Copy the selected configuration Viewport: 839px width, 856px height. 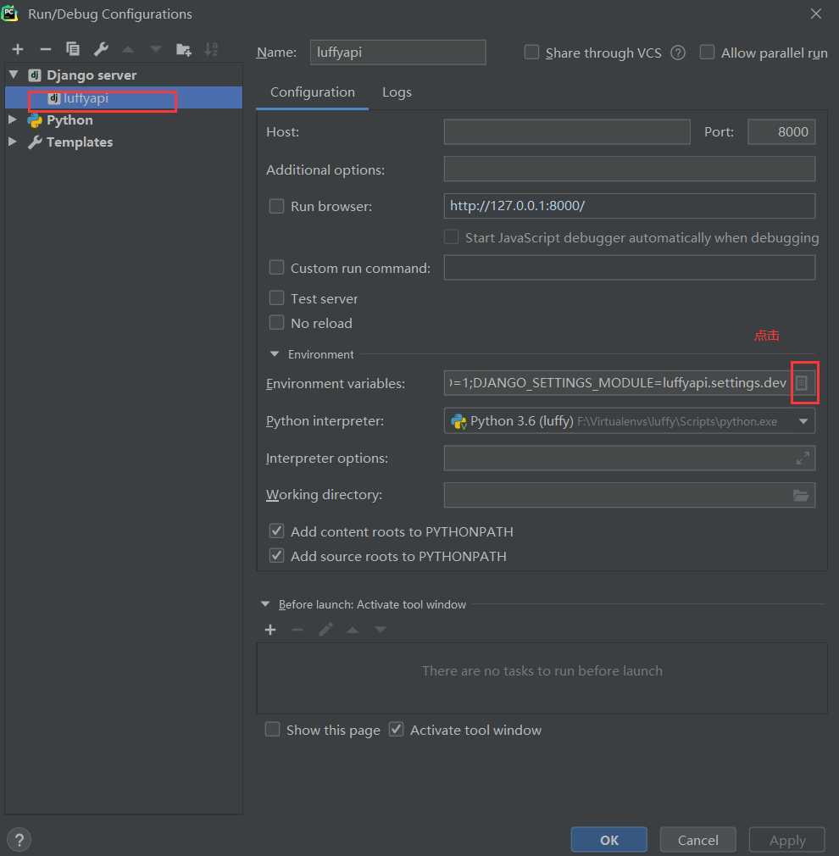(73, 49)
